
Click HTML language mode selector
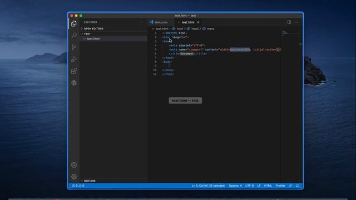point(268,186)
